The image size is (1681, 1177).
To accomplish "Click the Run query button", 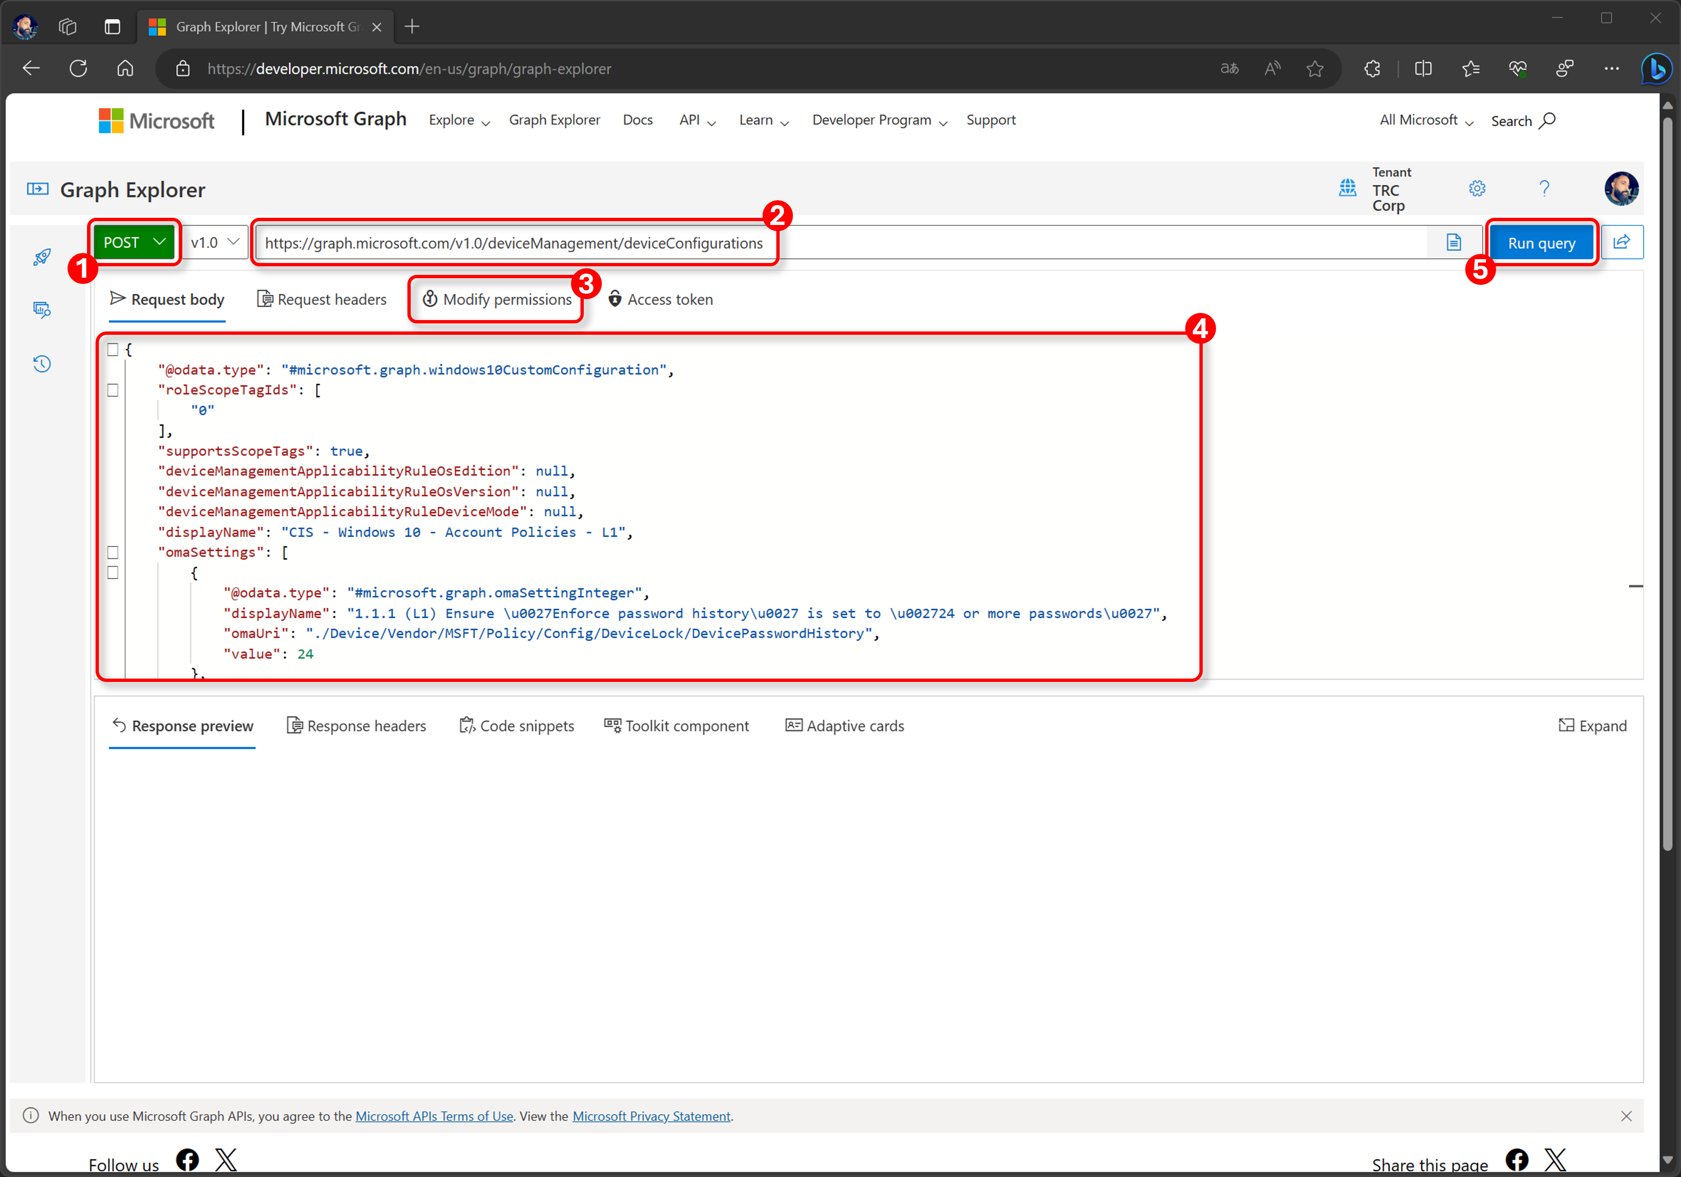I will point(1541,243).
